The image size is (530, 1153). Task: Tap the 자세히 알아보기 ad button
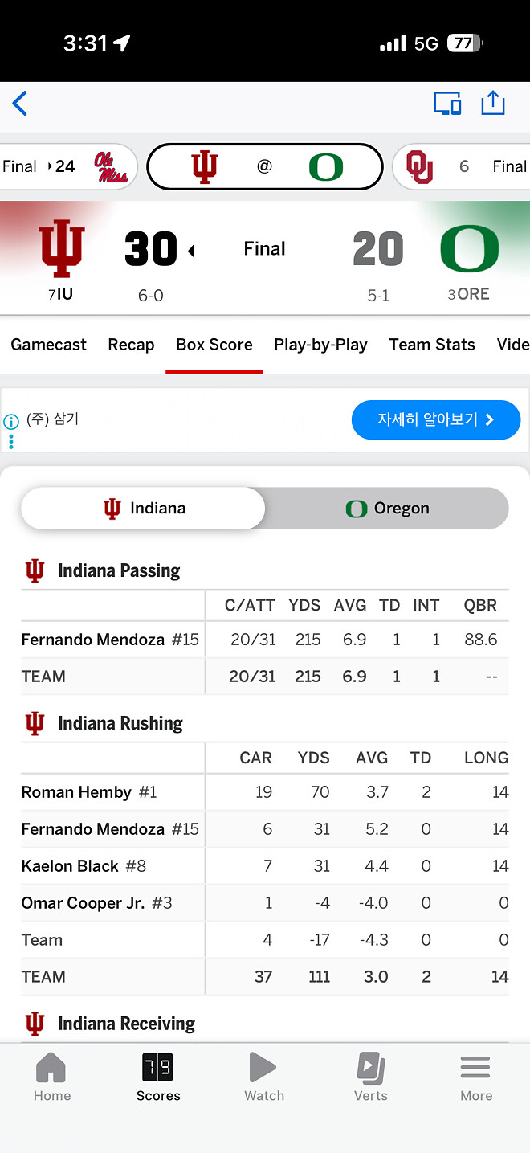tap(435, 419)
